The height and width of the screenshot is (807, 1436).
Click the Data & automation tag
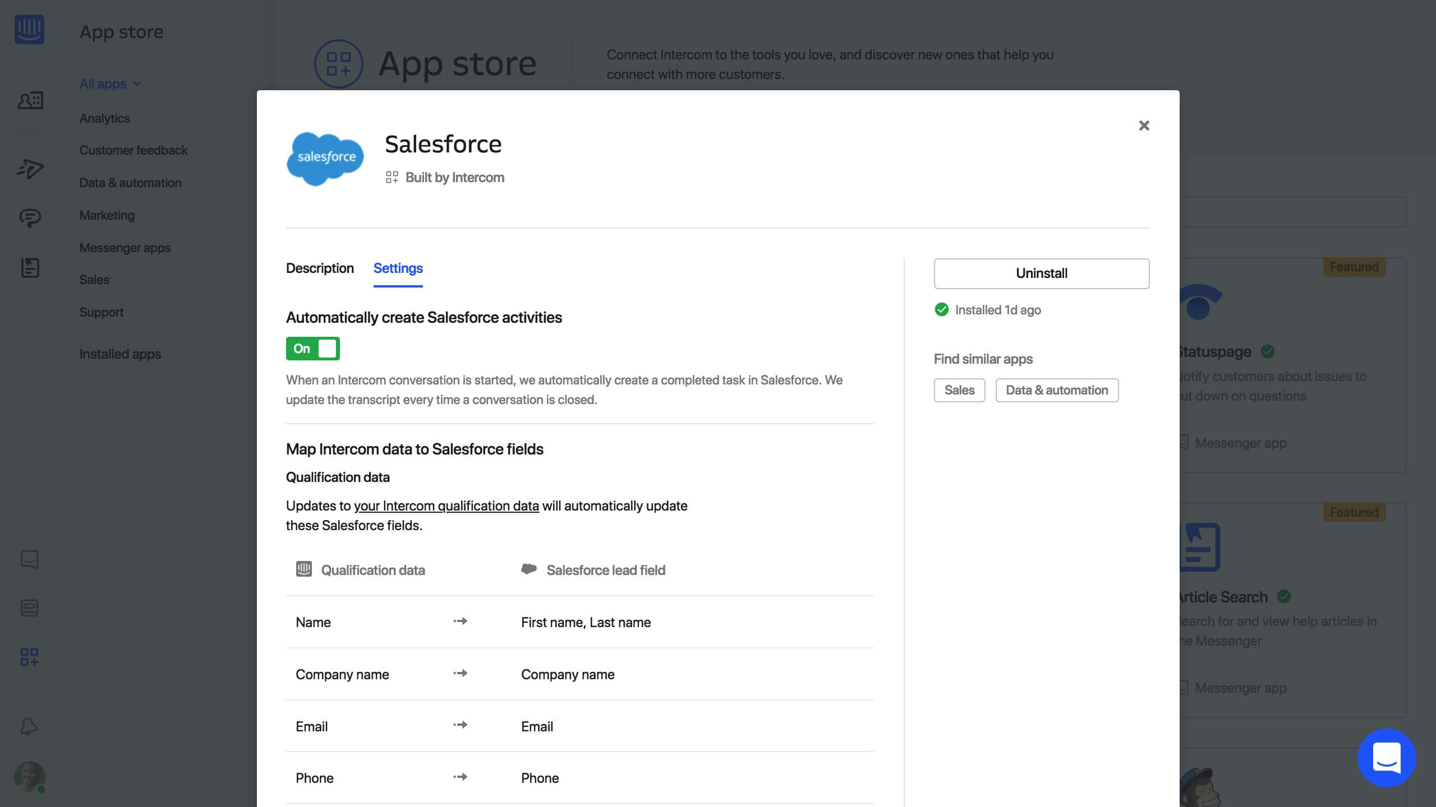(x=1056, y=390)
